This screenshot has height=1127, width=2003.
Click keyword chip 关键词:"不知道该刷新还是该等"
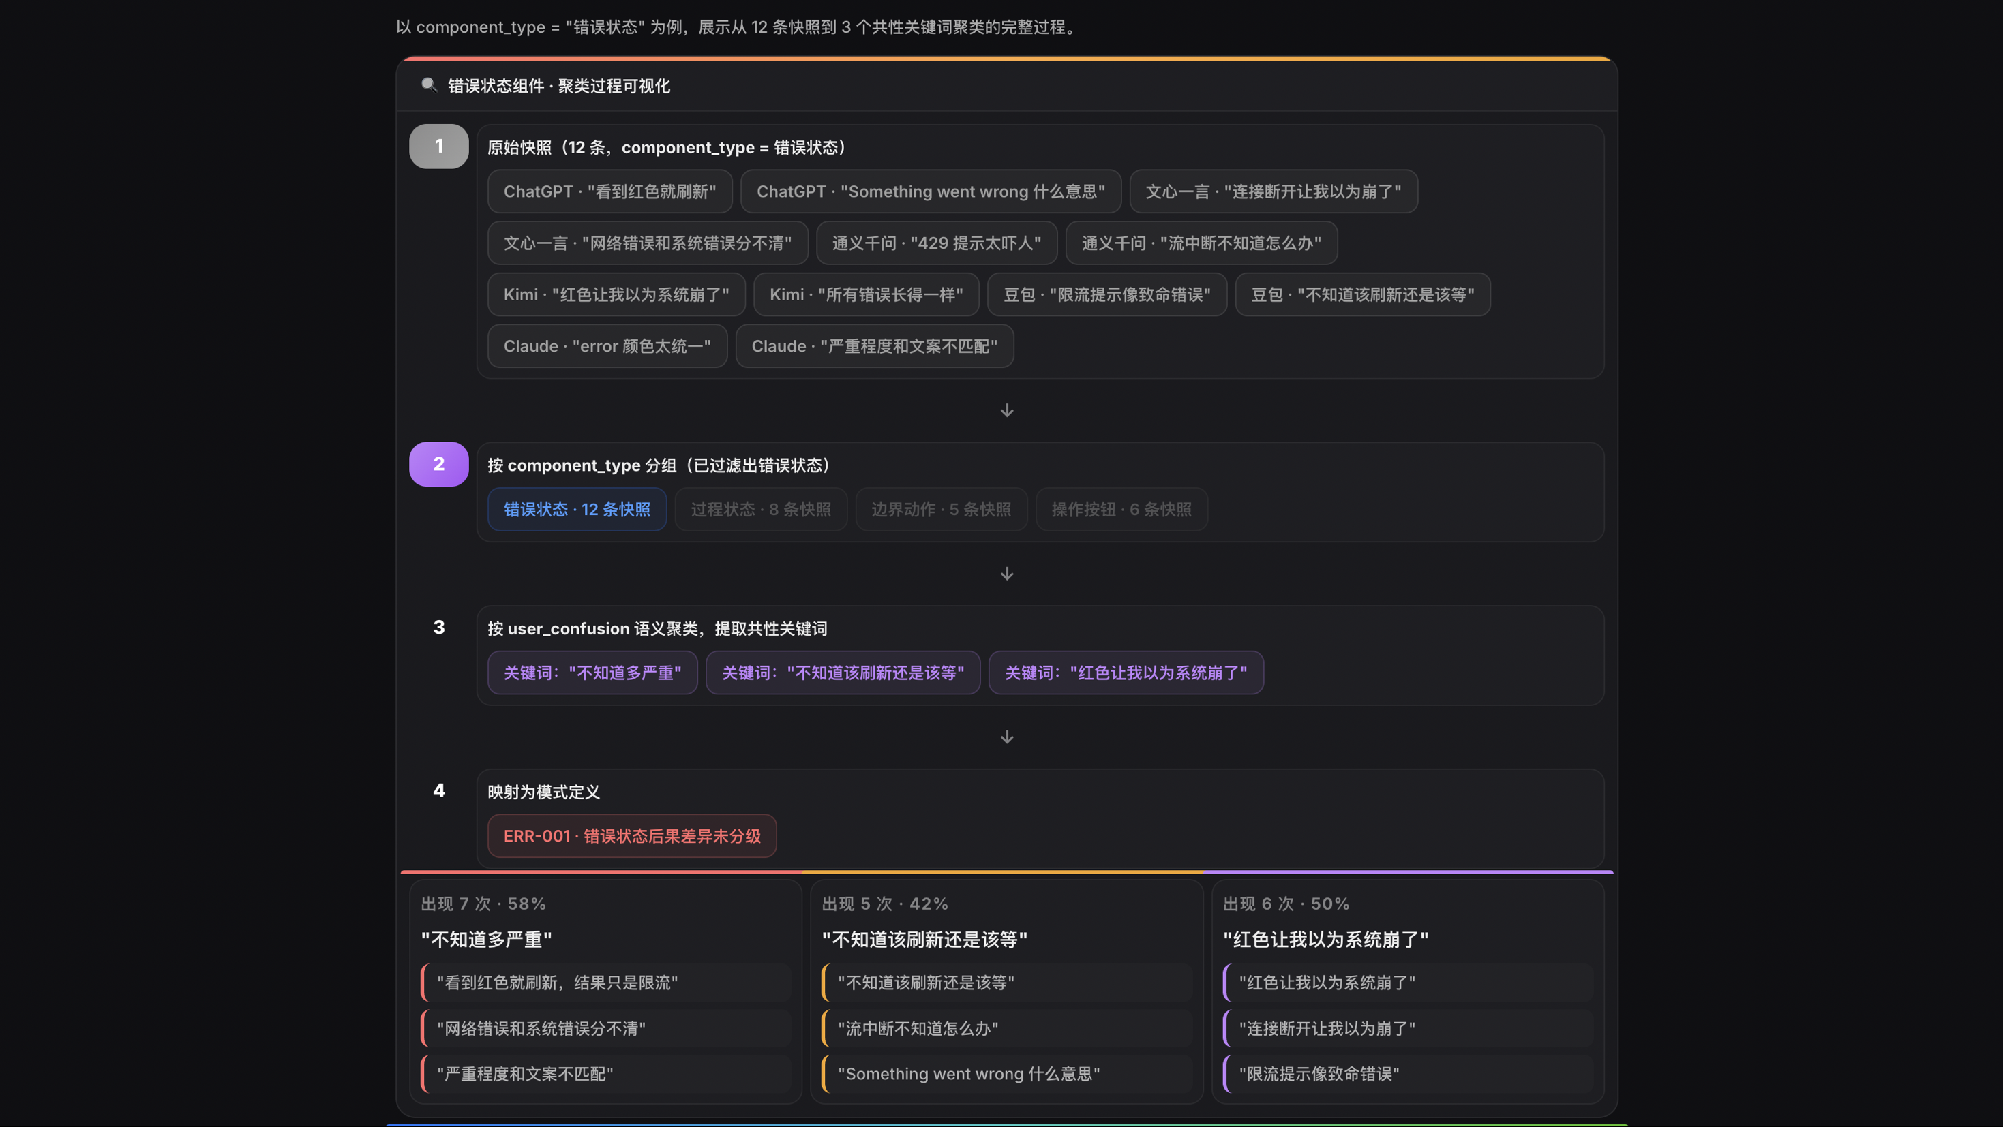pyautogui.click(x=843, y=673)
